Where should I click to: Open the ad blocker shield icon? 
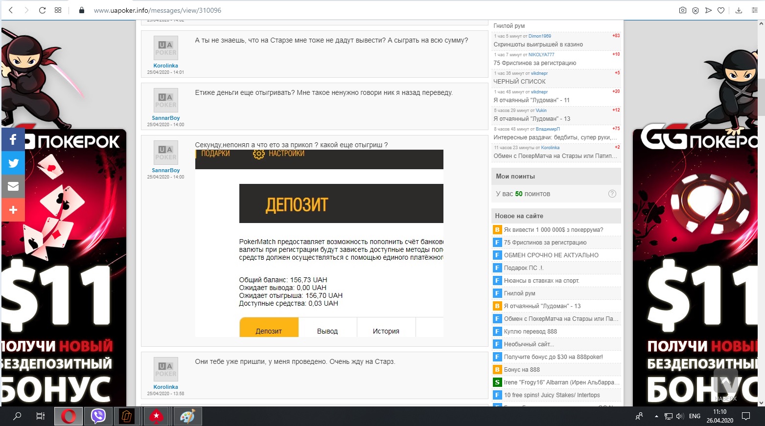(695, 10)
